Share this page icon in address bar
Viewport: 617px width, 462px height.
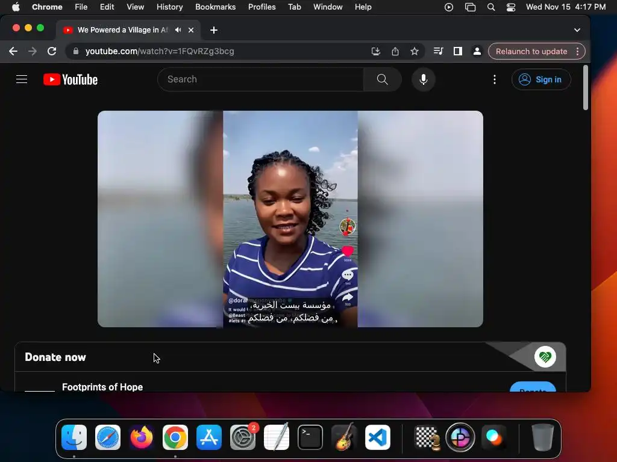[395, 51]
